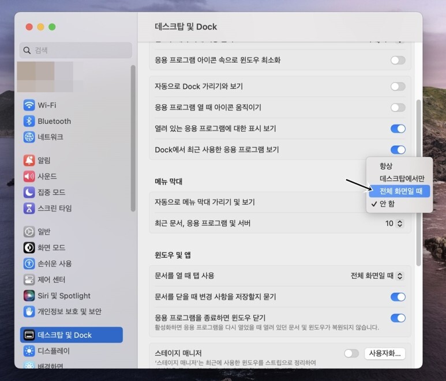Click the 사용자화... button
Screen dimensions: 446x381
coord(385,353)
